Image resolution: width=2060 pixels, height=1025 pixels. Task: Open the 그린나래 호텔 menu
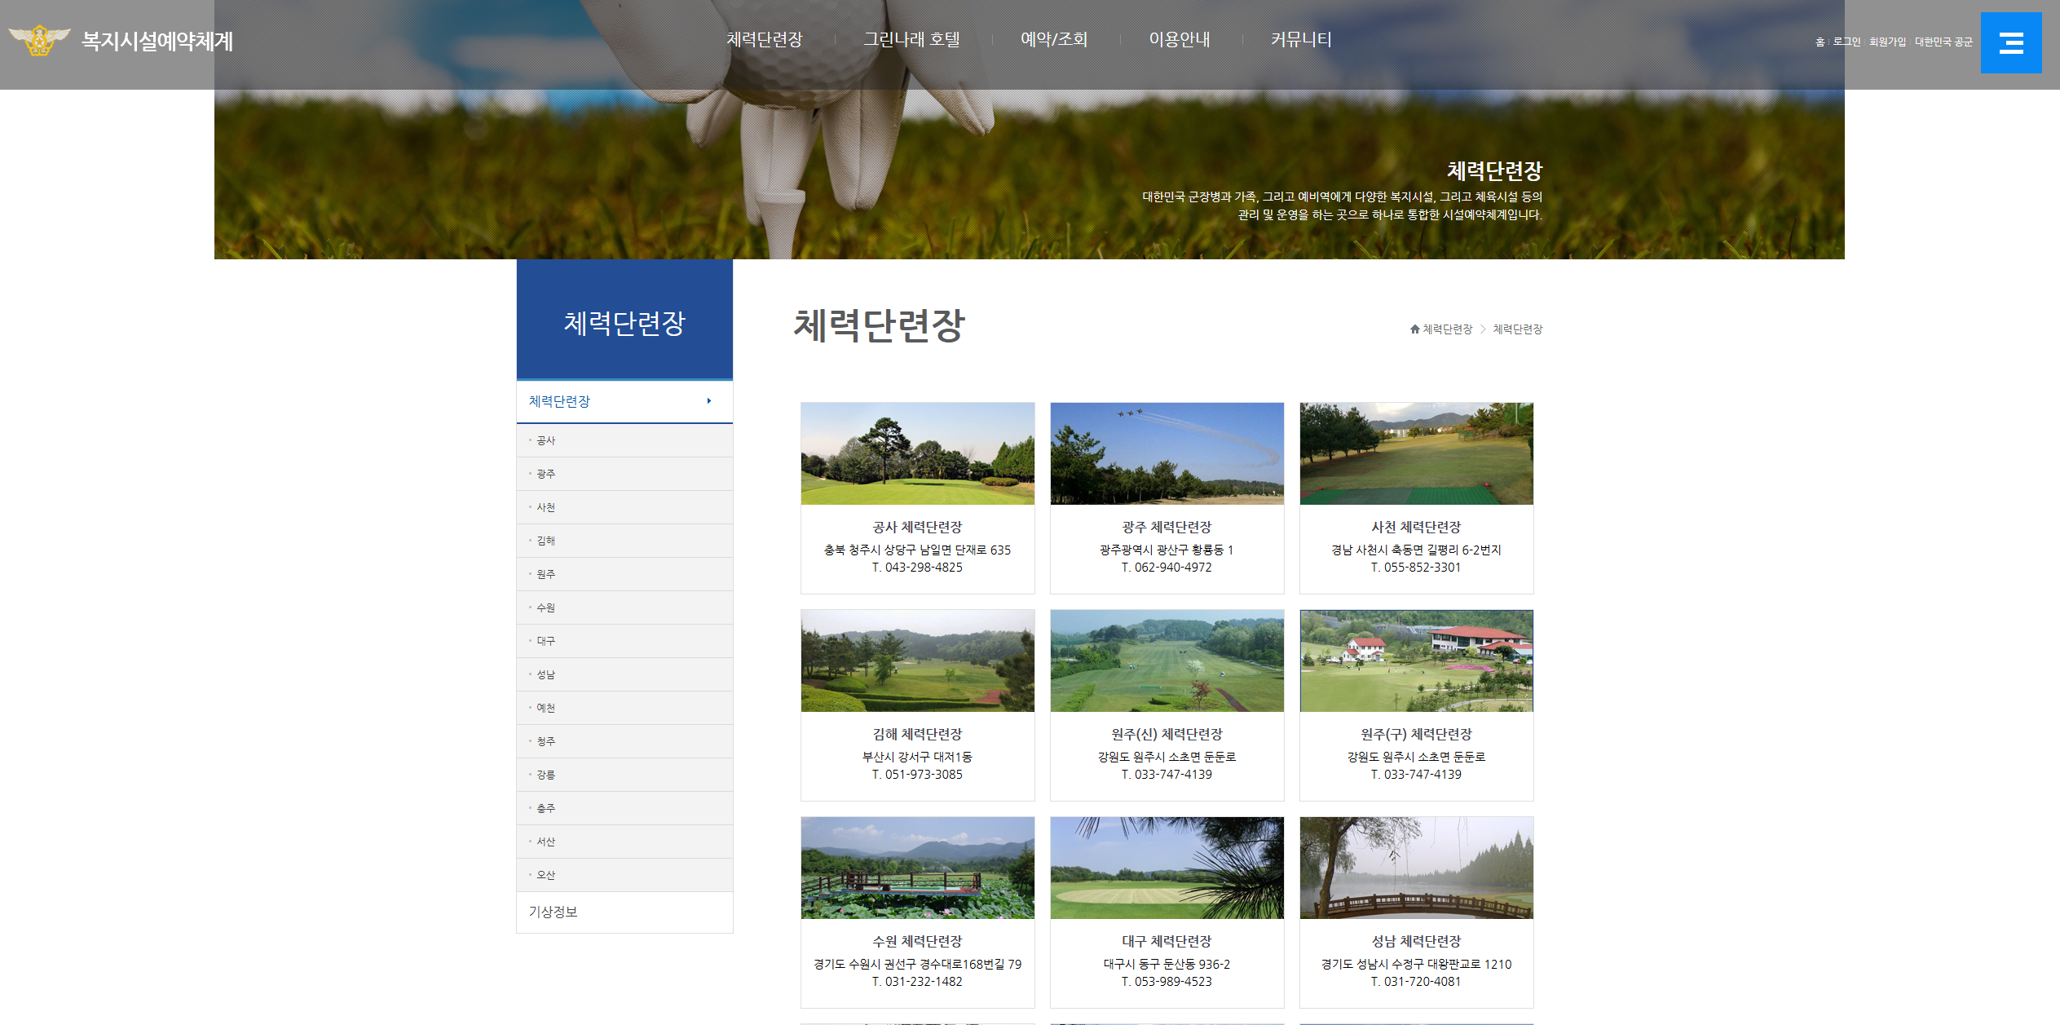click(x=911, y=39)
